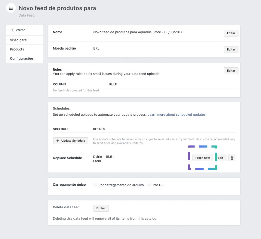Image resolution: width=261 pixels, height=239 pixels.
Task: Click Excluir to delete data feed
Action: pyautogui.click(x=101, y=208)
